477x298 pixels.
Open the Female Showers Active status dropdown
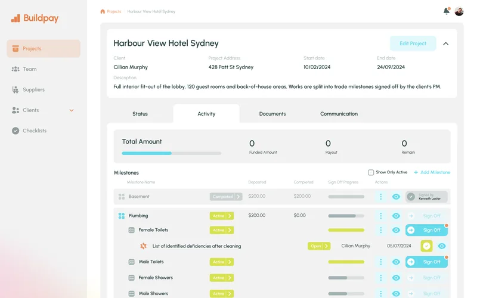[x=221, y=278]
